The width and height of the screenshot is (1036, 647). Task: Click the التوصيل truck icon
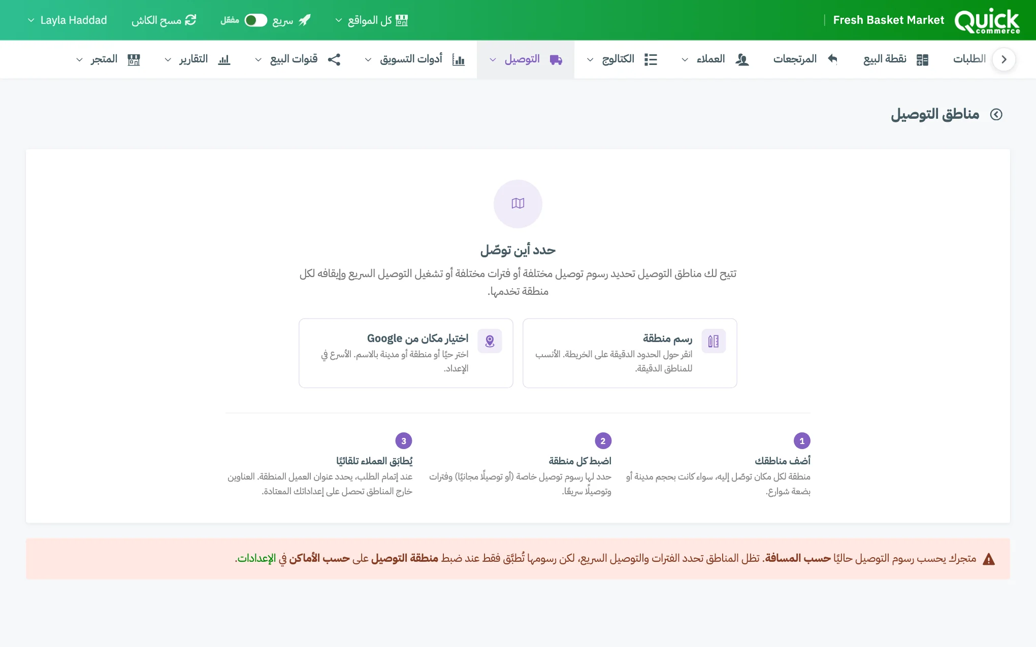tap(556, 60)
